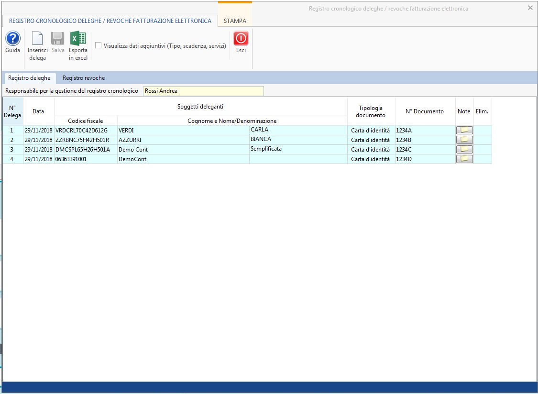Open note icon for AZZURRI BIANCA row
Screen dimensions: 538x394
[x=464, y=140]
